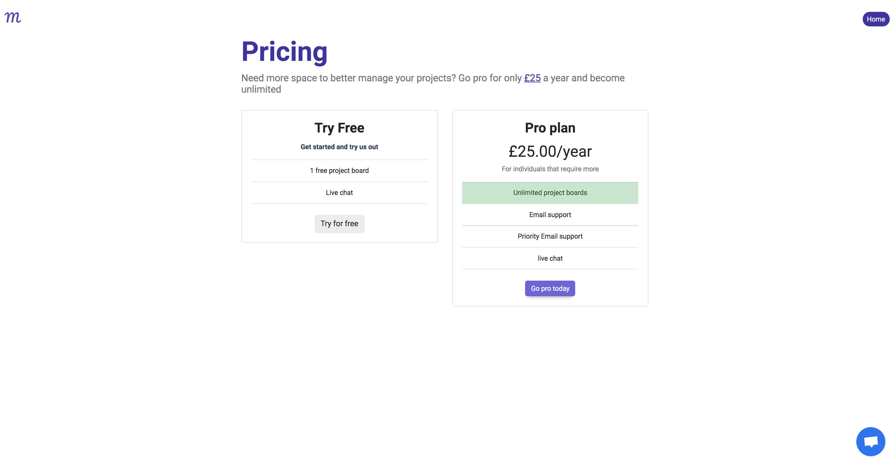894x460 pixels.
Task: Click "Live chat" row in Try Free card
Action: click(x=339, y=193)
